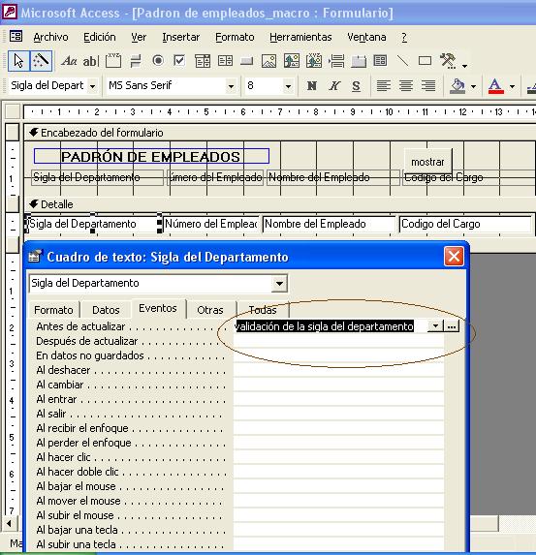536x555 pixels.
Task: Select the Combo Box tool
Action: point(203,61)
